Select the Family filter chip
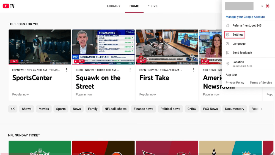This screenshot has height=155, width=275. [x=93, y=109]
